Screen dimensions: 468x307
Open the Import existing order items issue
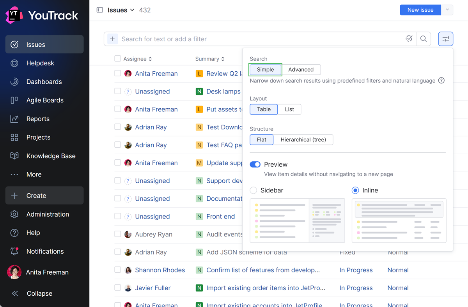(x=266, y=288)
